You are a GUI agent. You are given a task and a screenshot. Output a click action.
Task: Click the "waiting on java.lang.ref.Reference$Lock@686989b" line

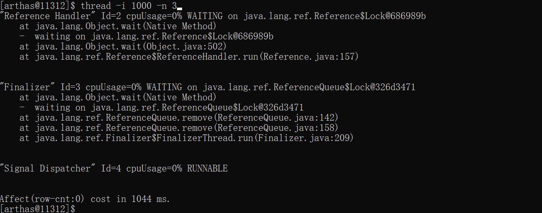tap(154, 37)
